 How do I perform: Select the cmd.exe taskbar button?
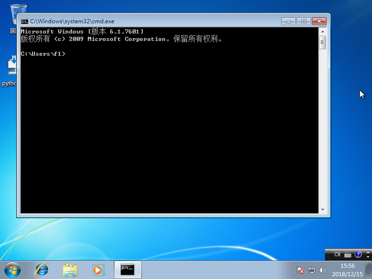(x=128, y=270)
